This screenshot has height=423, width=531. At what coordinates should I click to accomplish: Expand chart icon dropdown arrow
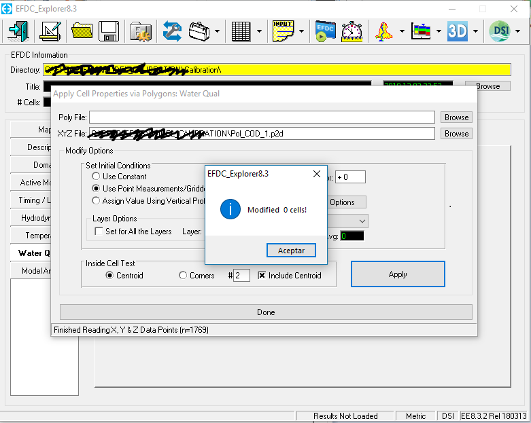[439, 31]
